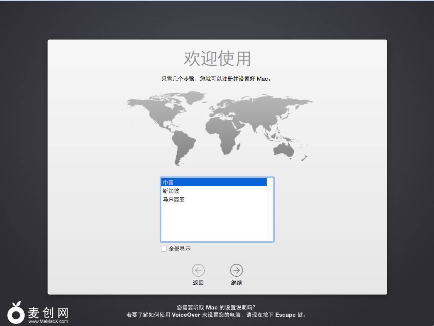This screenshot has height=326, width=434.
Task: Click the VoiceOver setup instruction text
Action: click(216, 315)
